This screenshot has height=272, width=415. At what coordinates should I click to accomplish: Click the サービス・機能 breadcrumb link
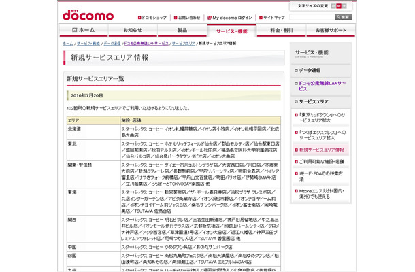(88, 44)
